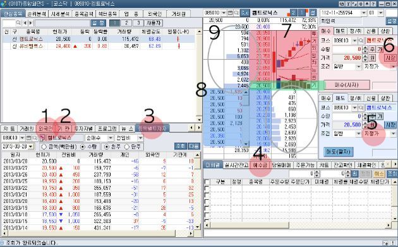Image resolution: width=398 pixels, height=247 pixels.
Task: Click the first small icon in the title bar toolbar
Action: point(342,4)
